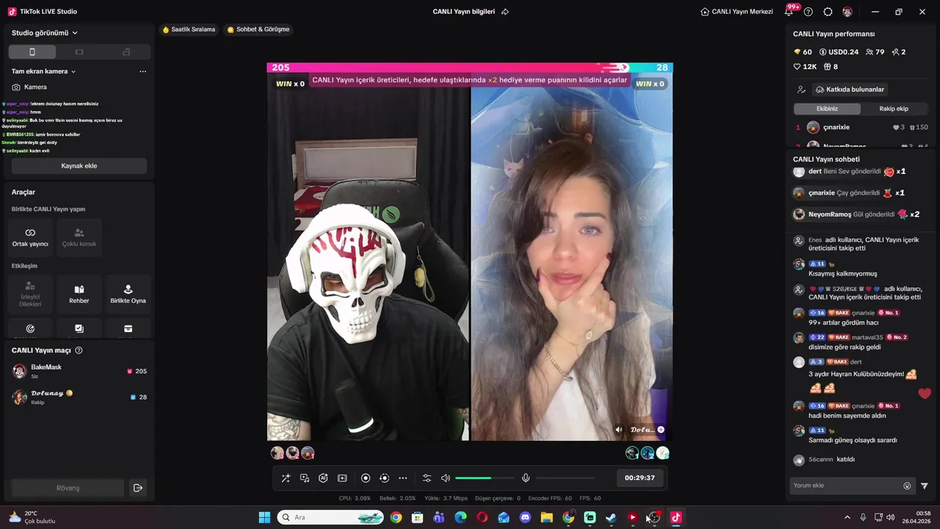Click BakeMask in match panel
The width and height of the screenshot is (940, 529).
point(79,371)
